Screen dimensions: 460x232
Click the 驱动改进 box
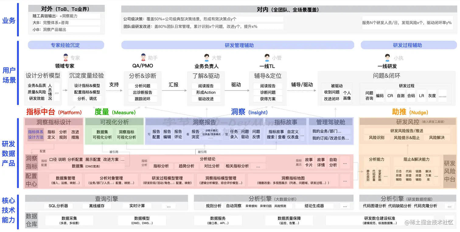tap(206, 99)
